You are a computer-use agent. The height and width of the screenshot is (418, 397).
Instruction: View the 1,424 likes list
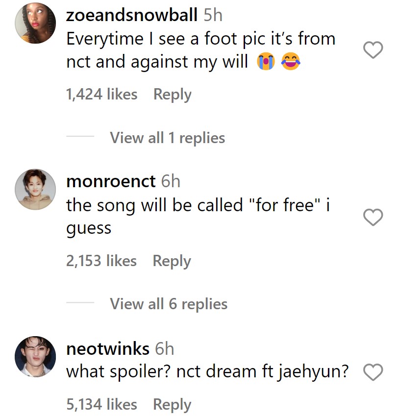[101, 94]
